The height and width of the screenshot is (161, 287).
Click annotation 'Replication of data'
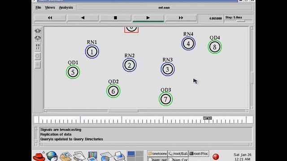[x=56, y=134]
